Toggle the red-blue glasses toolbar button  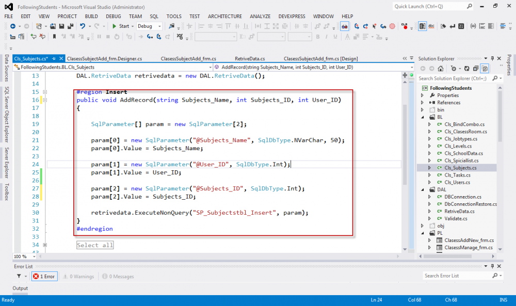[x=345, y=26]
